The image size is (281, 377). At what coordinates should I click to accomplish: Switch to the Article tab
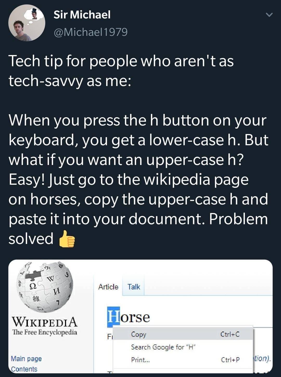108,287
